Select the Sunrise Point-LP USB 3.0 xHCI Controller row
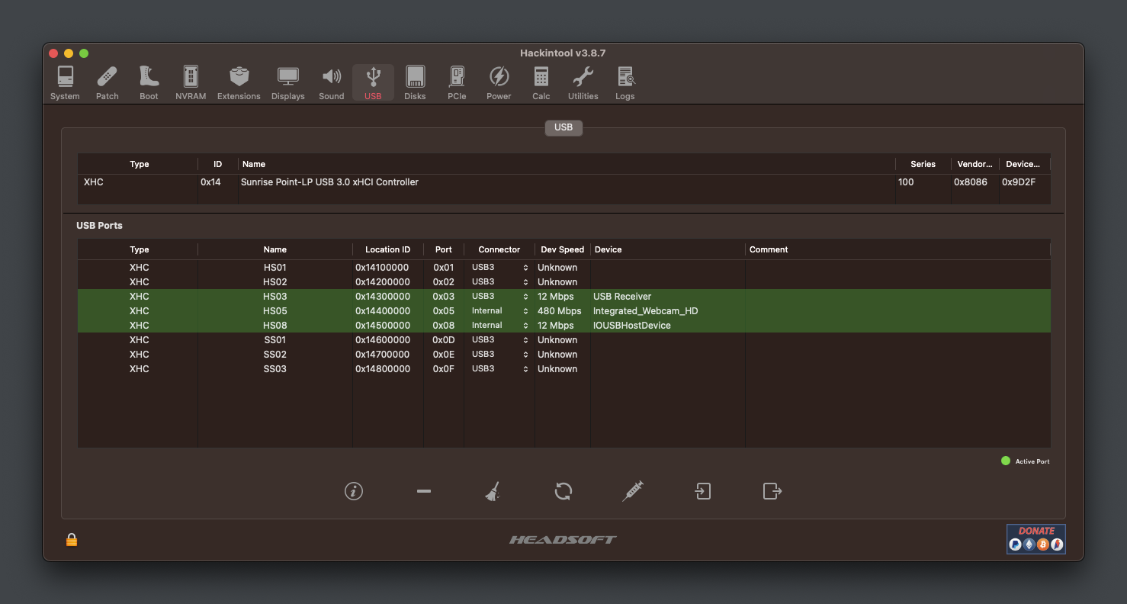Screen dimensions: 1127x604 pos(563,182)
